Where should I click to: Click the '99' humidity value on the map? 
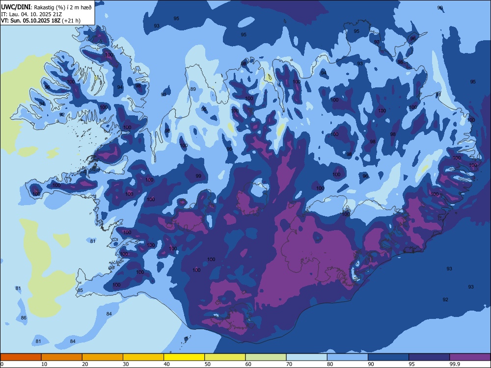tap(198, 176)
